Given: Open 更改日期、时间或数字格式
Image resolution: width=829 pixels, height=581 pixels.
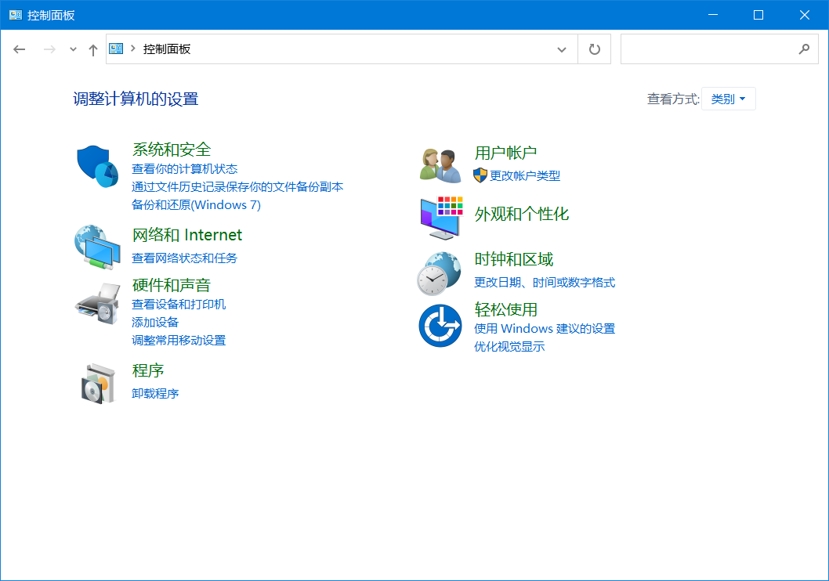Looking at the screenshot, I should tap(545, 283).
